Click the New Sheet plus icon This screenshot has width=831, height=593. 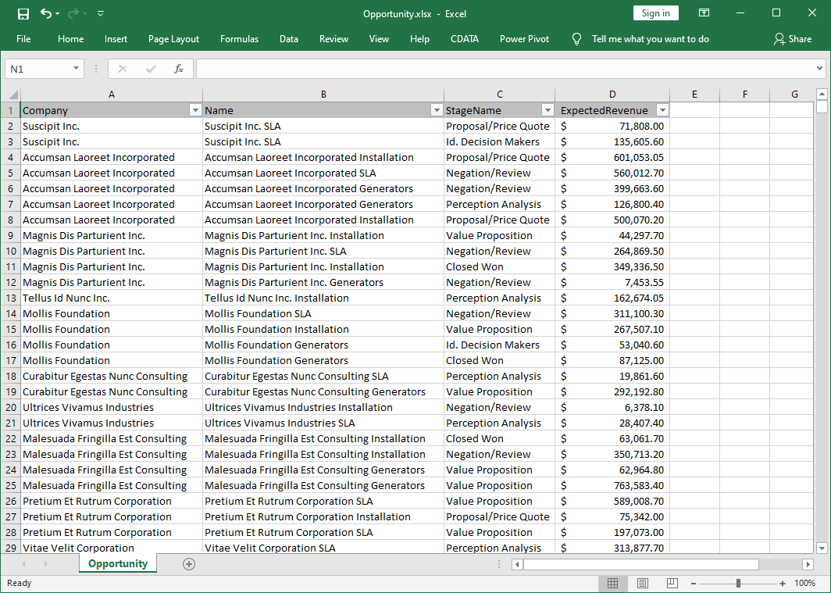click(188, 564)
